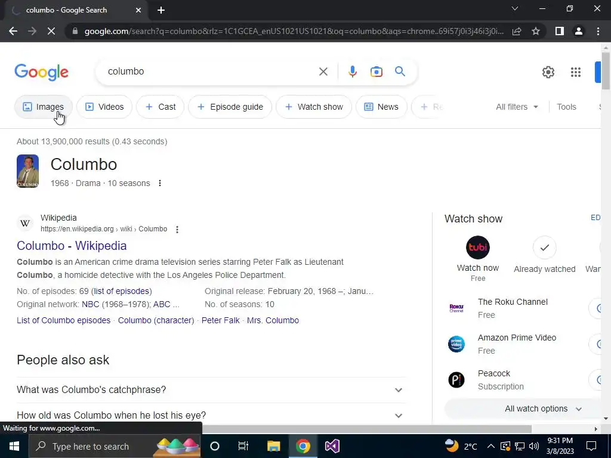
Task: Start voice search with microphone
Action: (x=352, y=72)
